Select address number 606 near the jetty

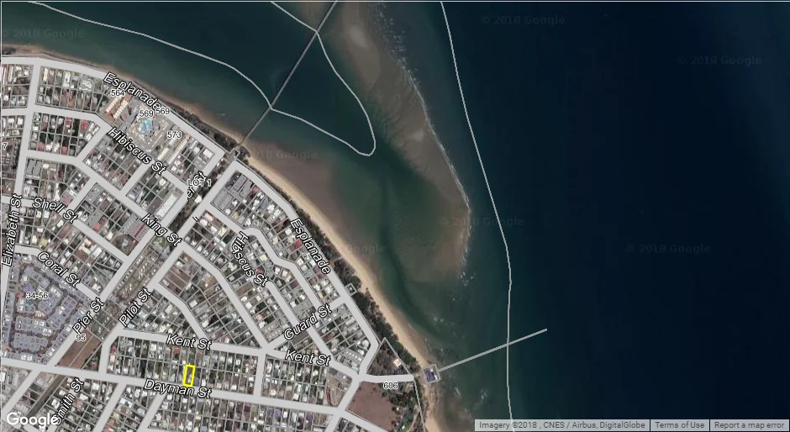389,386
